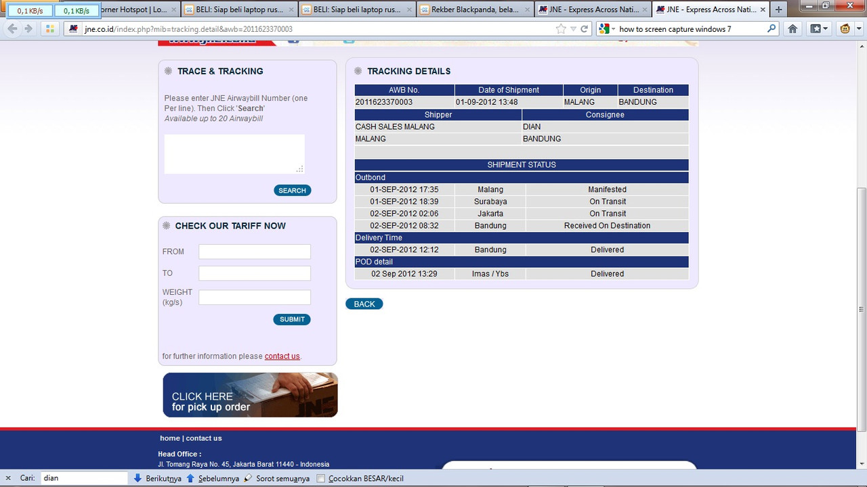Click the browser back arrow button
This screenshot has width=867, height=487.
click(12, 29)
